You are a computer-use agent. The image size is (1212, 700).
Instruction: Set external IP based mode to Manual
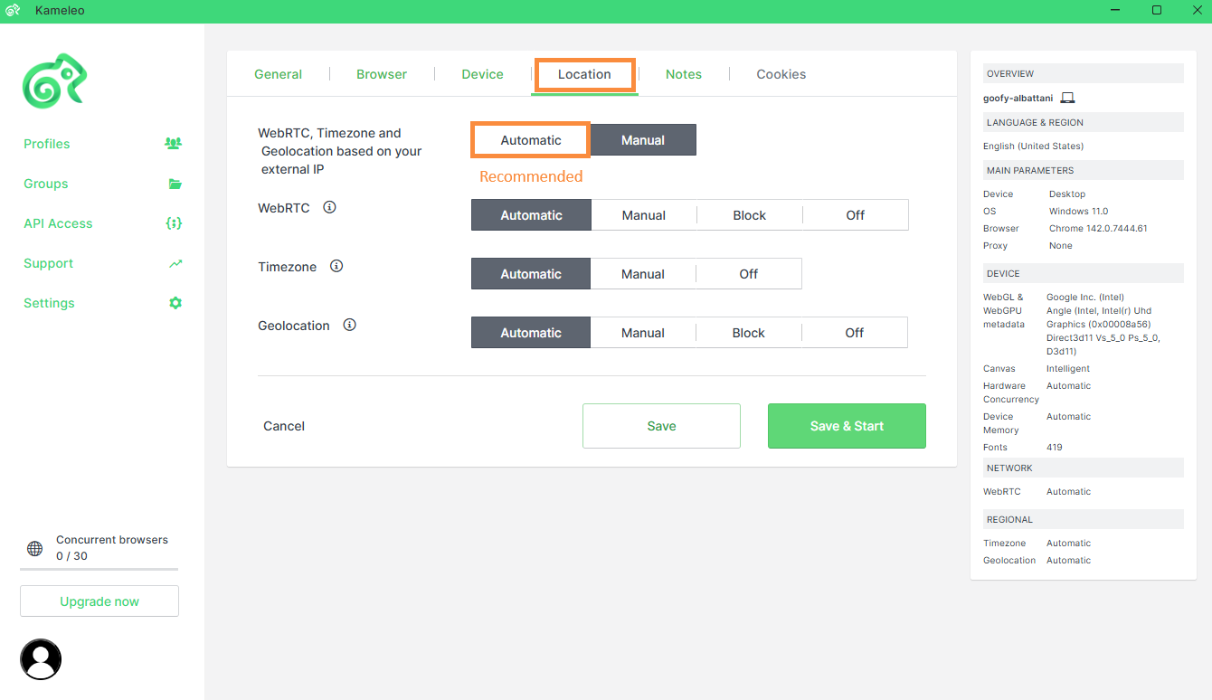(x=643, y=140)
